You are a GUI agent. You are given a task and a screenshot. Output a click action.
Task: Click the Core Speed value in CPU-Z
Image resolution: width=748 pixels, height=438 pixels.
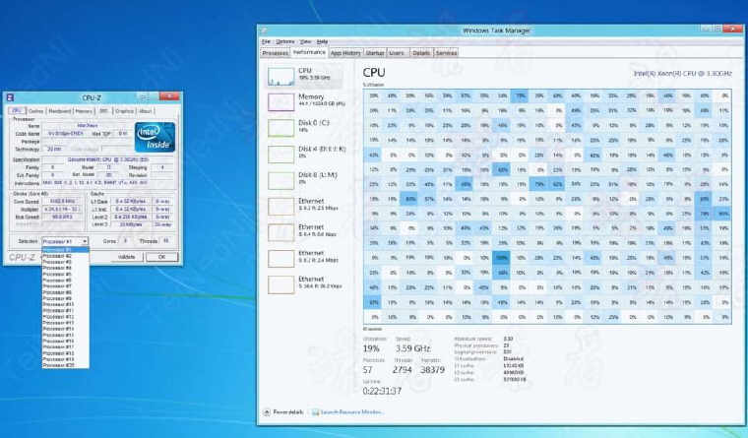(62, 202)
